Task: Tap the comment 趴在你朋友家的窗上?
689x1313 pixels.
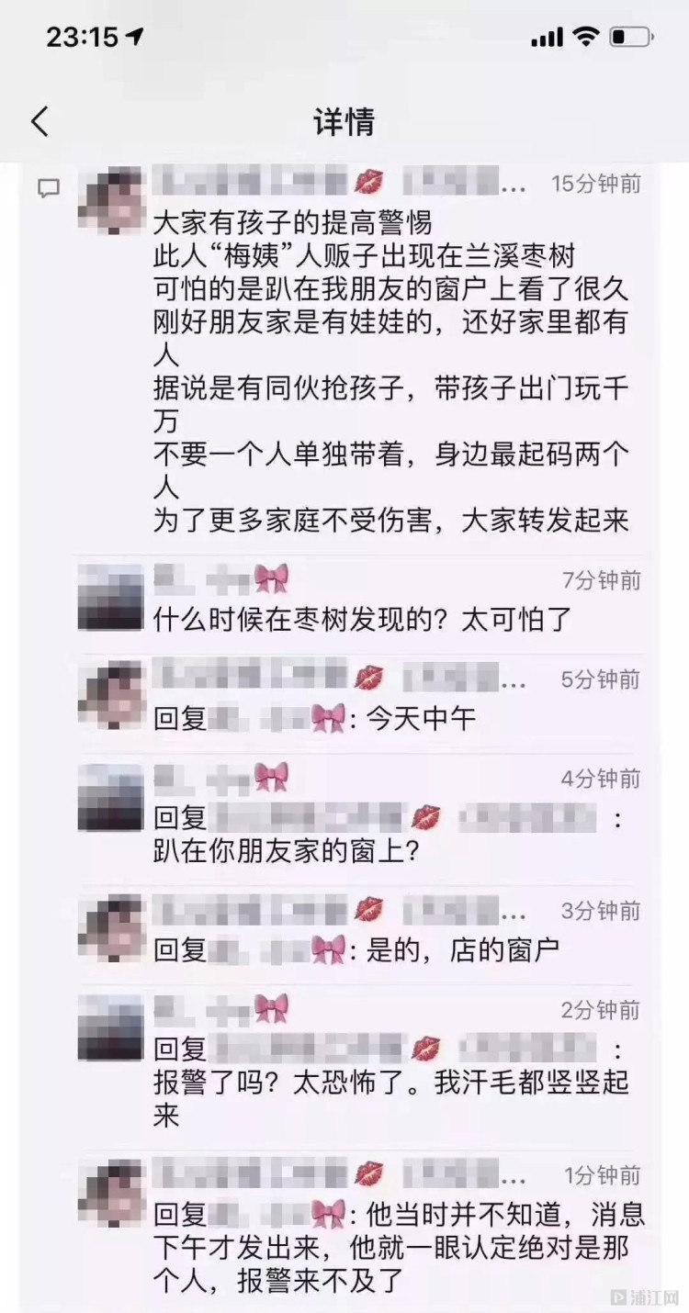Action: pos(287,852)
